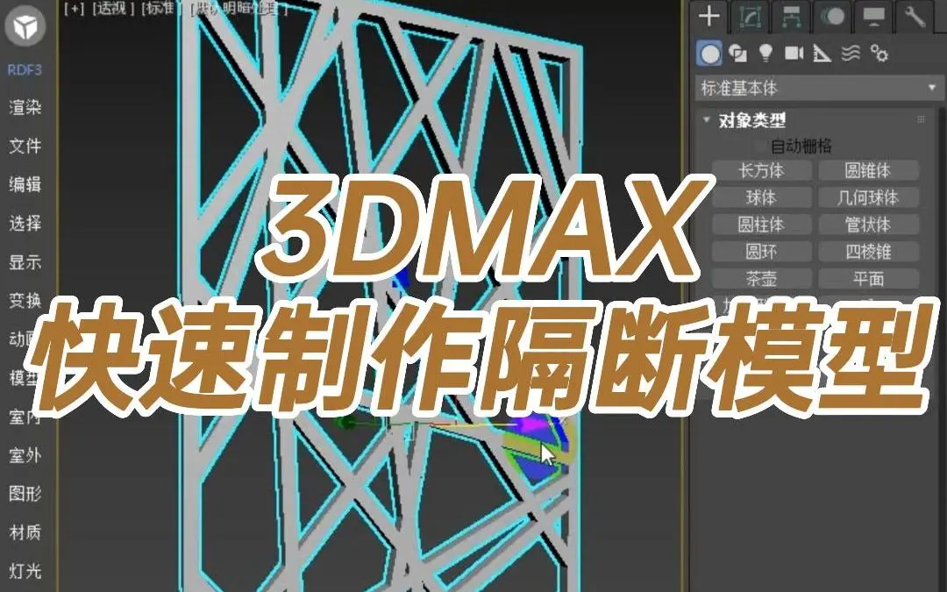
Task: Select the Systems gears icon
Action: [879, 53]
